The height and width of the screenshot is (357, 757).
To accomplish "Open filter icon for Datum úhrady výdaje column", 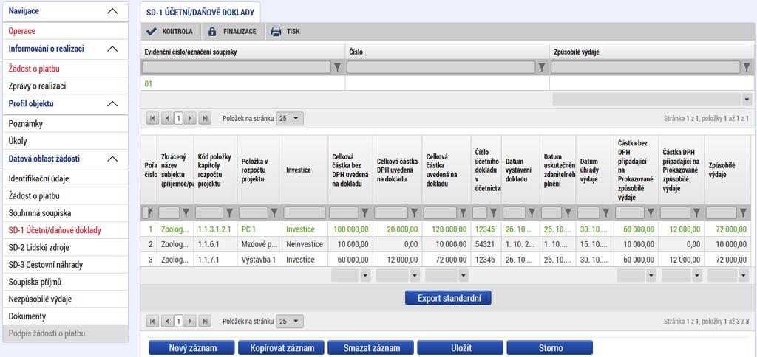I will [x=606, y=212].
